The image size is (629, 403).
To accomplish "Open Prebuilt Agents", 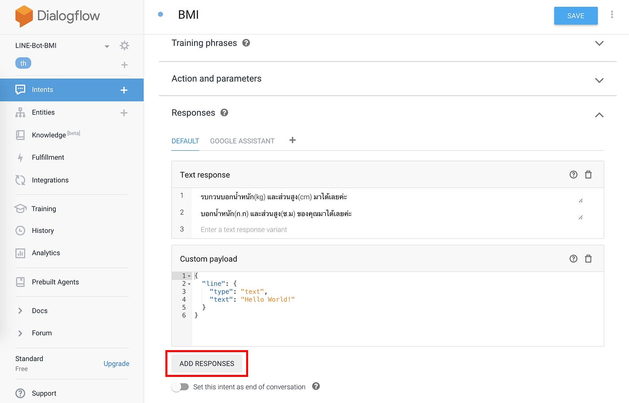I will click(x=55, y=282).
